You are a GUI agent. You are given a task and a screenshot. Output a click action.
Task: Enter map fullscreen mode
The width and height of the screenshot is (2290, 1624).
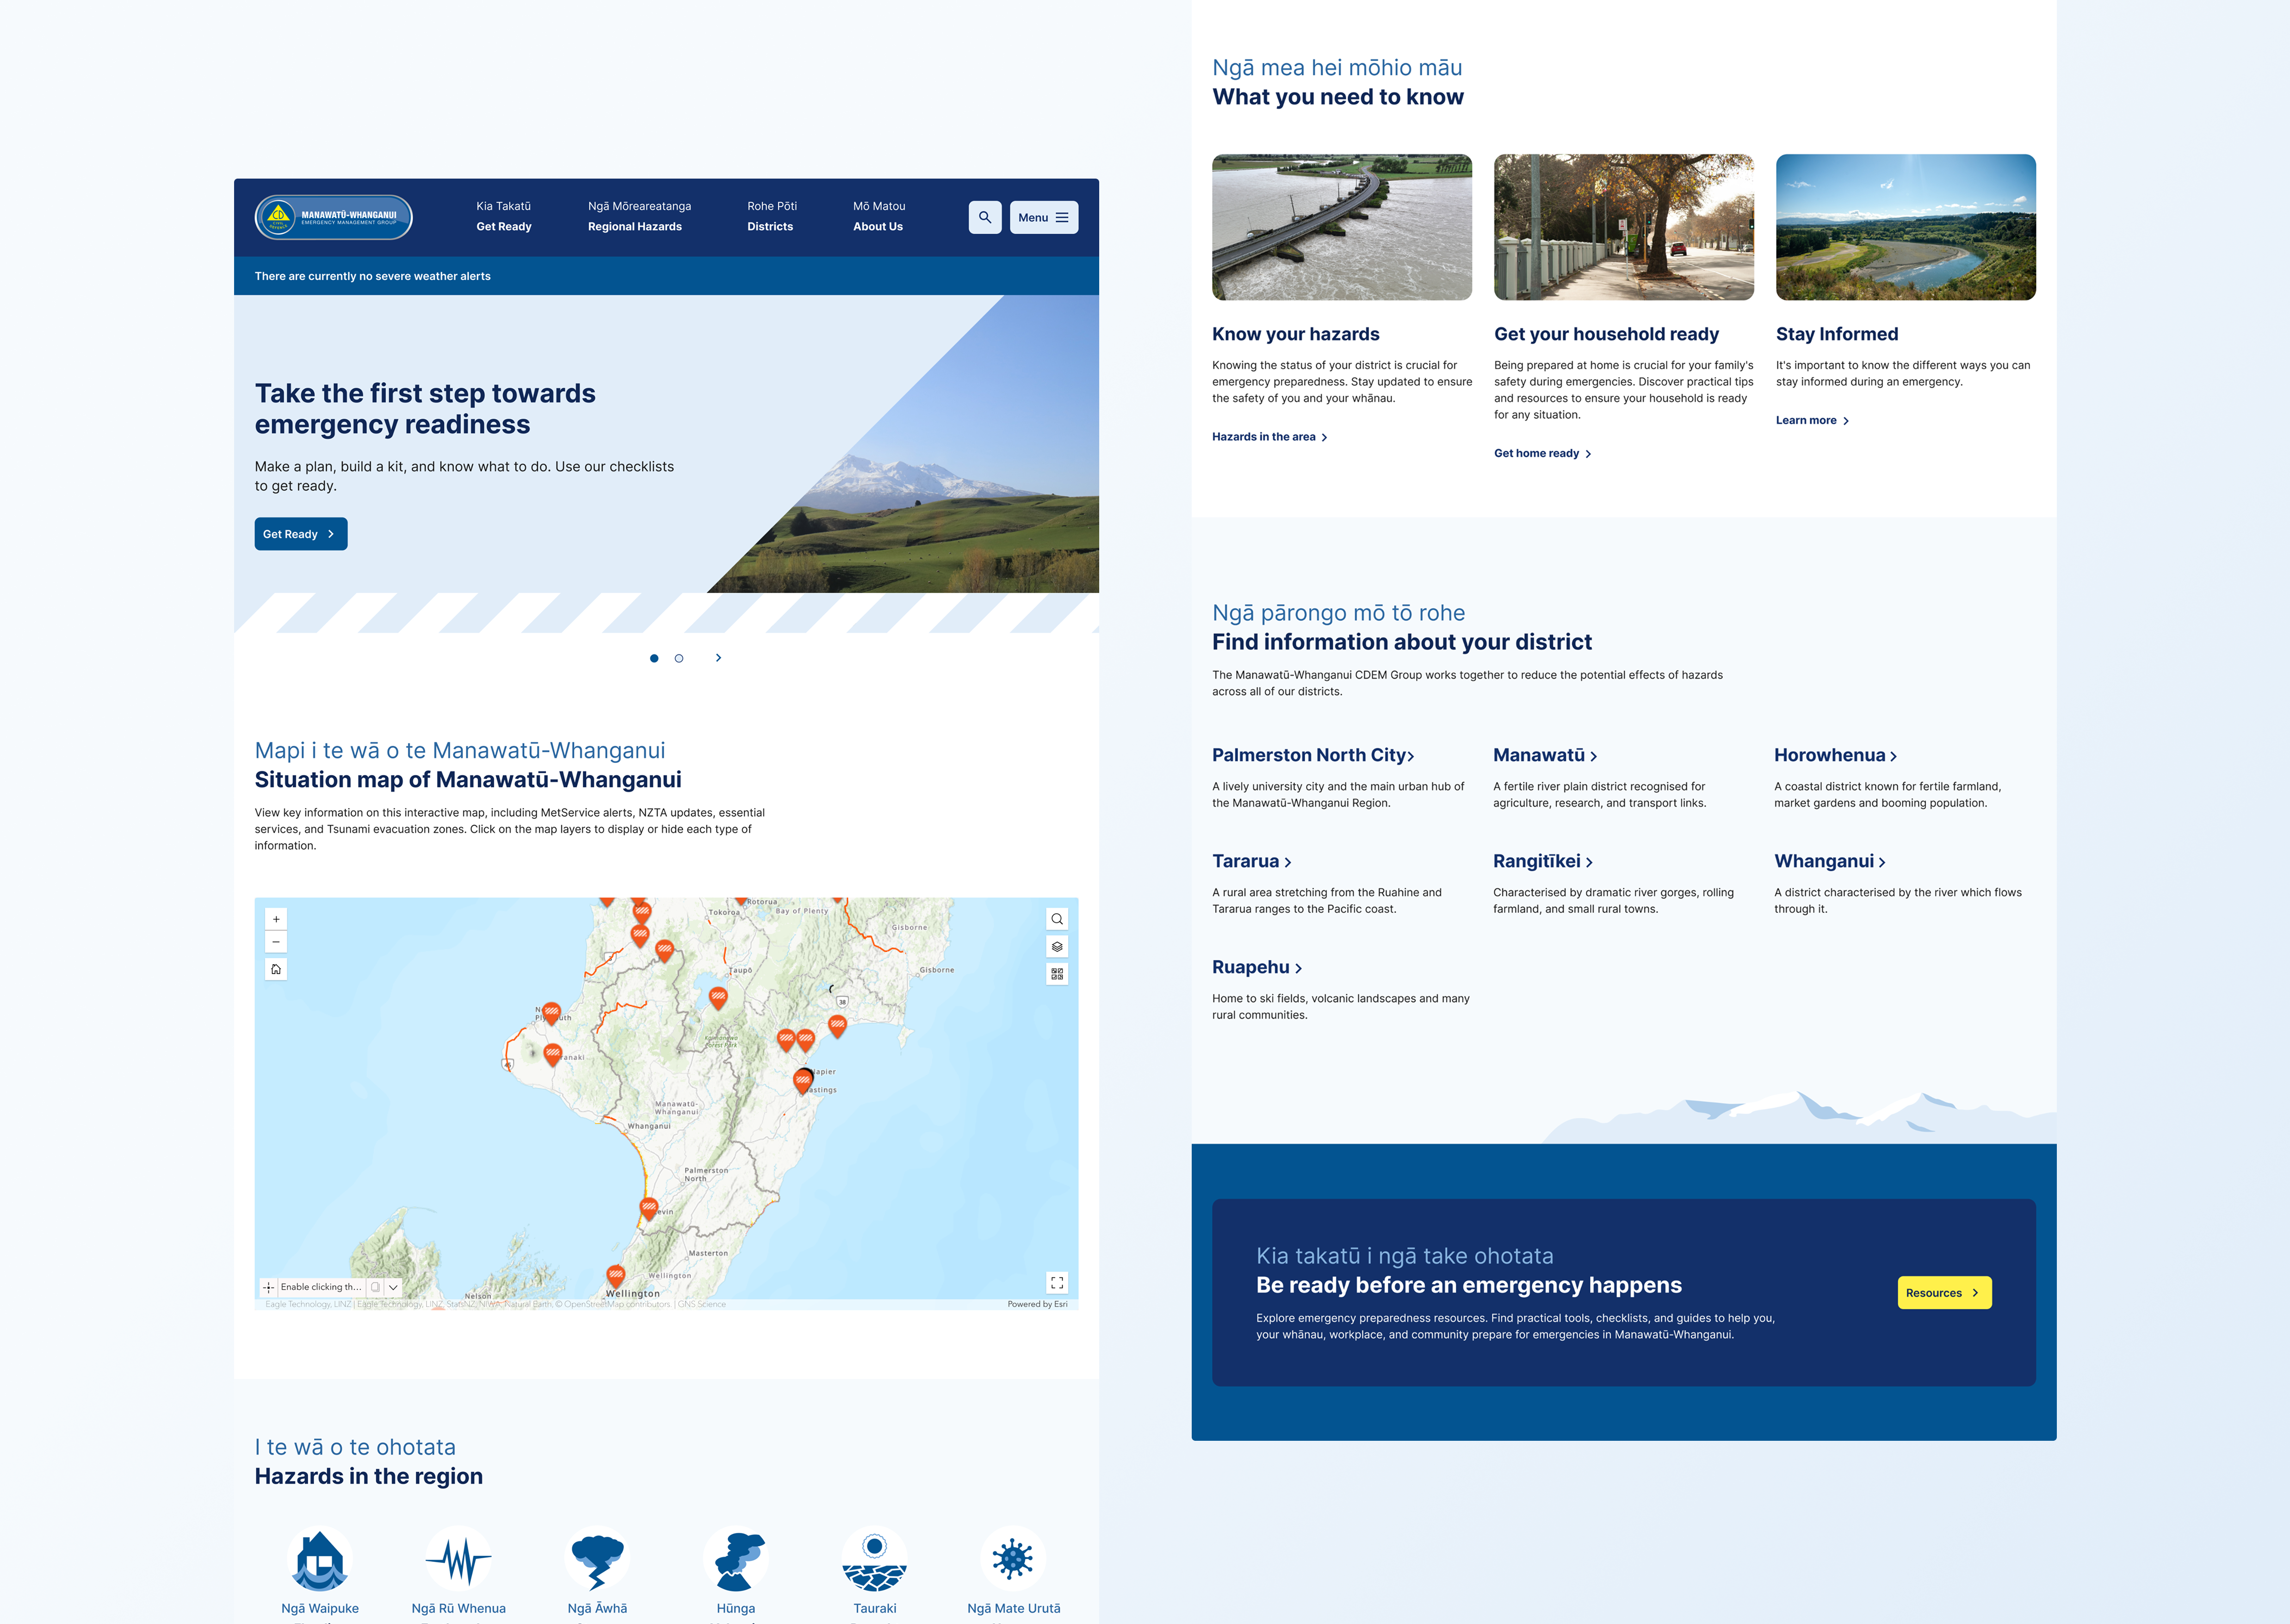pos(1057,1282)
